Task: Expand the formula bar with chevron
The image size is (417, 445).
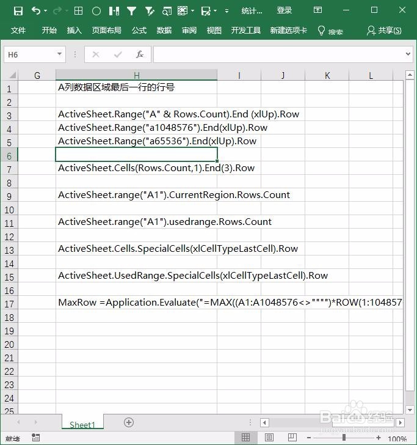Action: click(408, 54)
